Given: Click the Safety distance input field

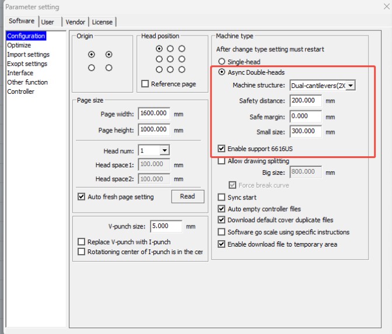Looking at the screenshot, I should pyautogui.click(x=306, y=100).
